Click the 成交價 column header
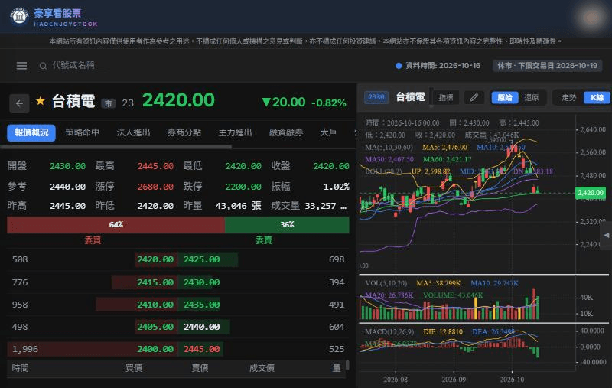Screen dimensions: 612x388 262,368
